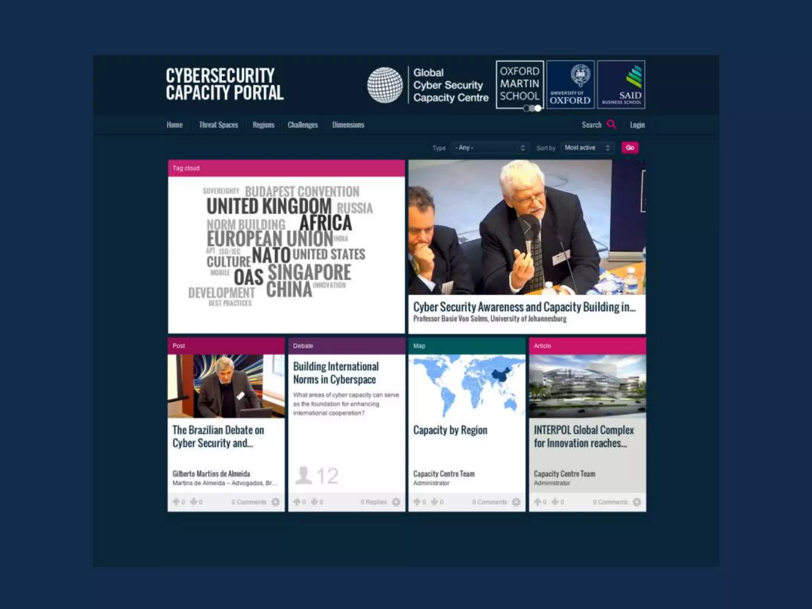
Task: Open the INTERPOL Global Complex for Innovation article title
Action: pos(584,437)
